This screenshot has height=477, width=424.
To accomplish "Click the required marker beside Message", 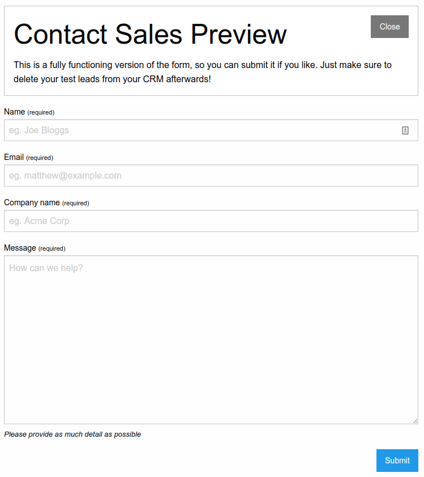I will [x=52, y=248].
